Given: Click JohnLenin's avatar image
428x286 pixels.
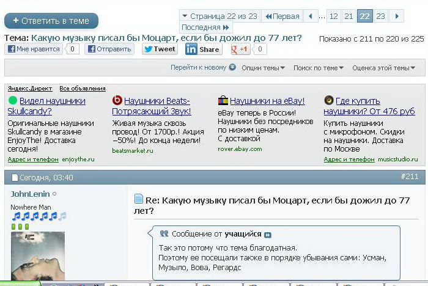Looking at the screenshot, I should coord(38,255).
